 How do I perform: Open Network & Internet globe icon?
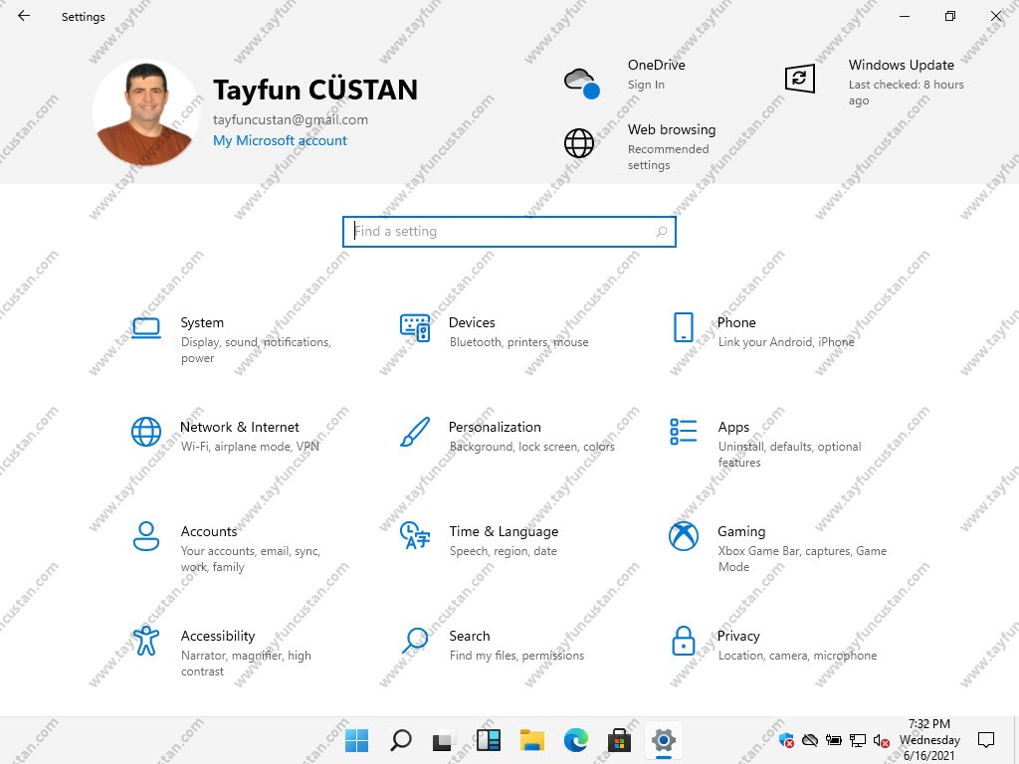[x=146, y=432]
